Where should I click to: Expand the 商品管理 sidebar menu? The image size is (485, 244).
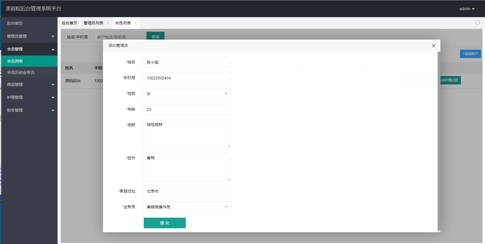29,84
